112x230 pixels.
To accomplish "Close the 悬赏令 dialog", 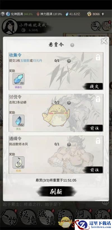I will point(104,41).
